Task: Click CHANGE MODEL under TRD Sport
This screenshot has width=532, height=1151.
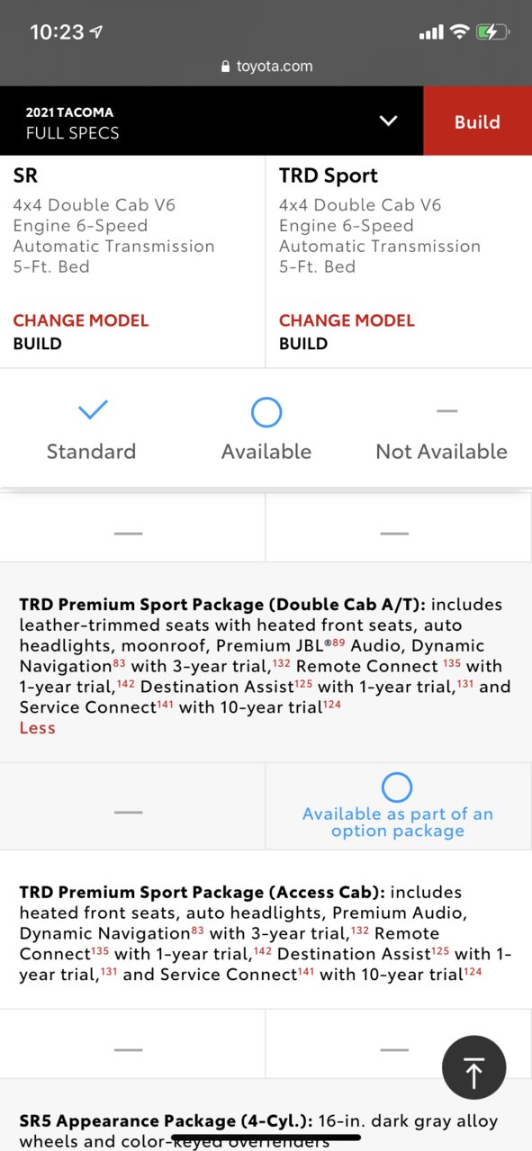Action: coord(347,320)
